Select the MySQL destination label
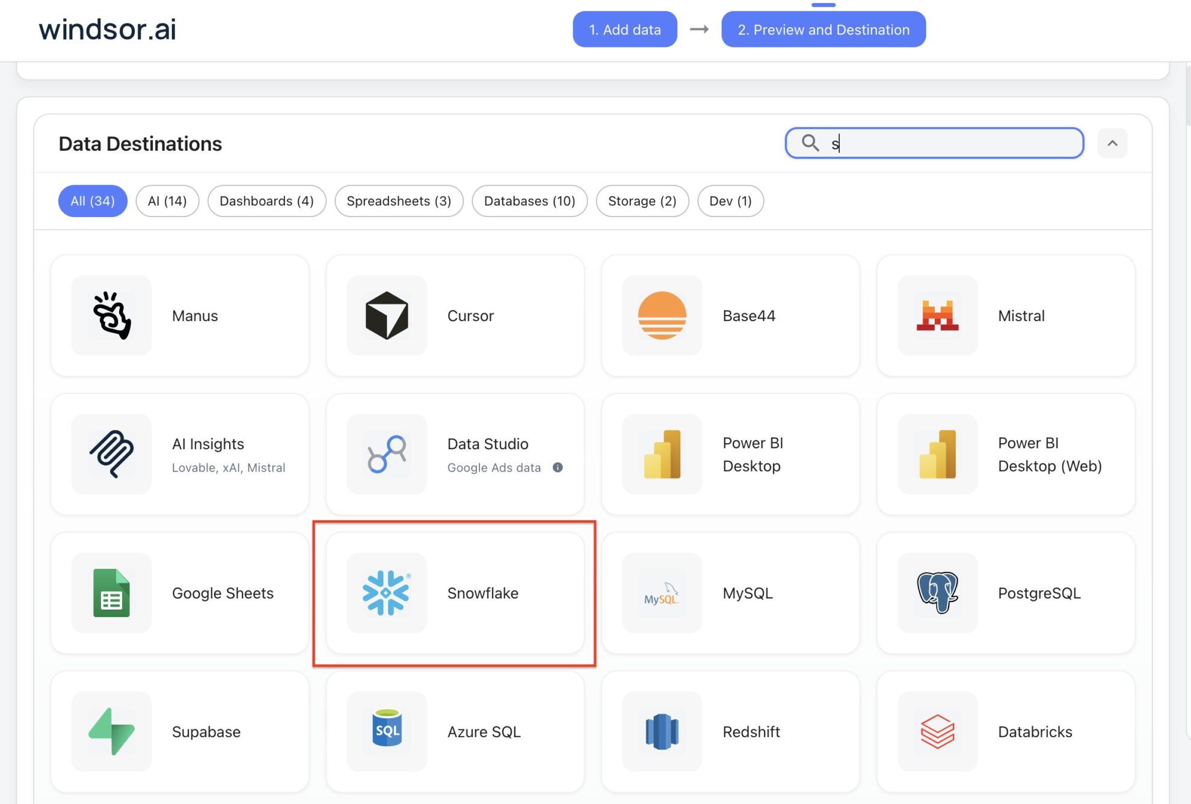Image resolution: width=1191 pixels, height=804 pixels. [x=748, y=593]
